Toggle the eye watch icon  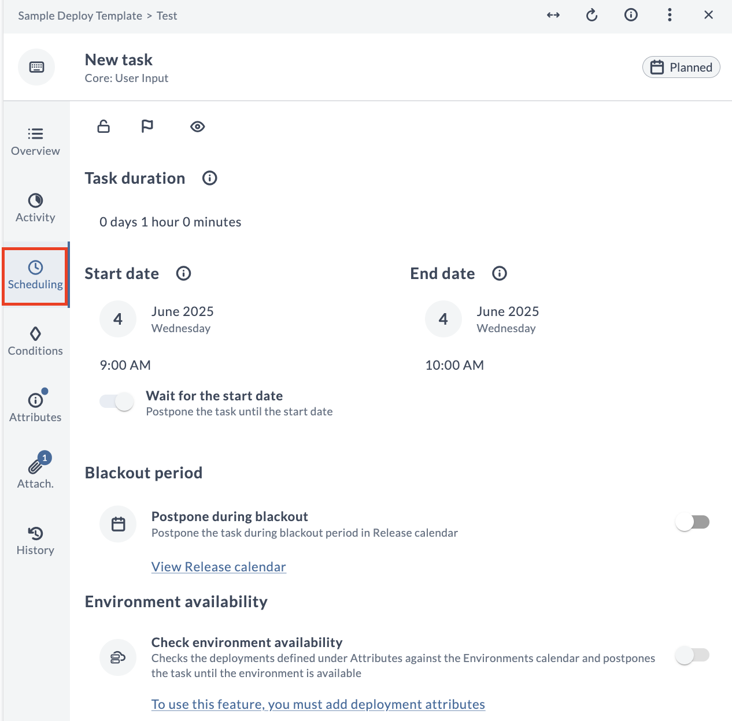198,127
